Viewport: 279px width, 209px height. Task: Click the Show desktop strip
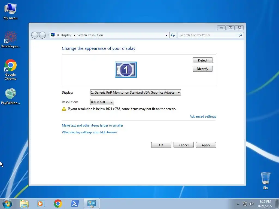pyautogui.click(x=277, y=204)
